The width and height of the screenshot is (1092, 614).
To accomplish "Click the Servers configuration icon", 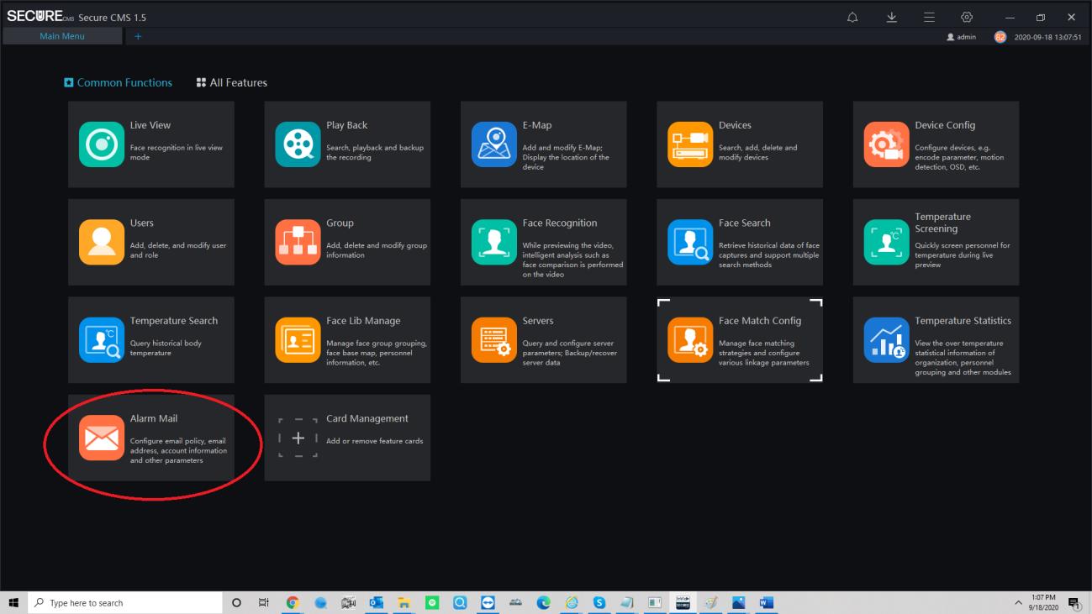I will tap(493, 340).
